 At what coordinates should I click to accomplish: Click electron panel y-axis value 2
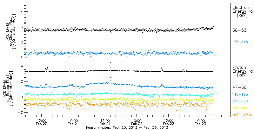tap(22, 42)
